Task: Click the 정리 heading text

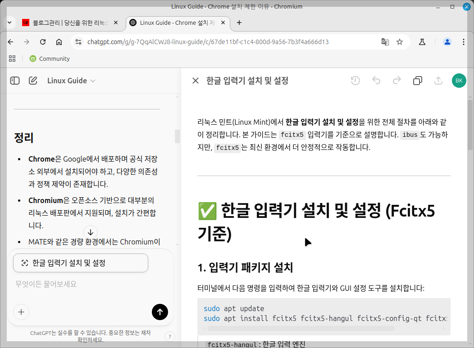Action: [x=23, y=138]
